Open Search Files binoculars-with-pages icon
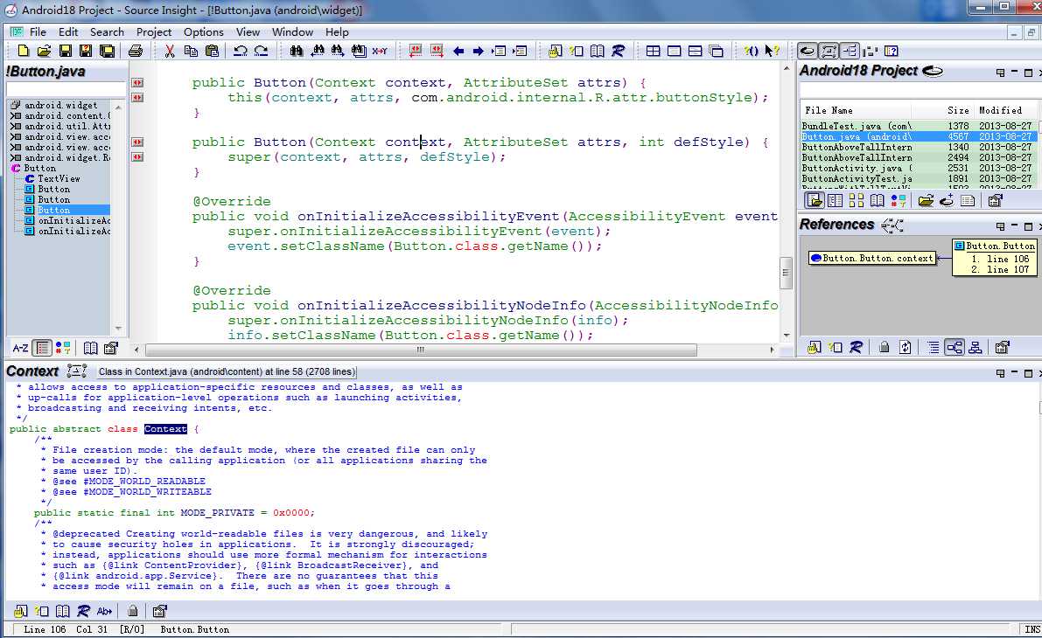This screenshot has height=638, width=1042. coord(359,51)
